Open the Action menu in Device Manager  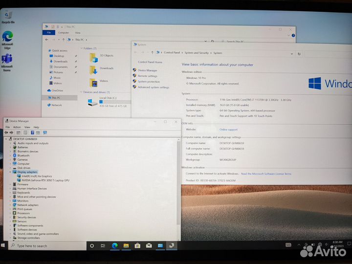tap(17, 127)
